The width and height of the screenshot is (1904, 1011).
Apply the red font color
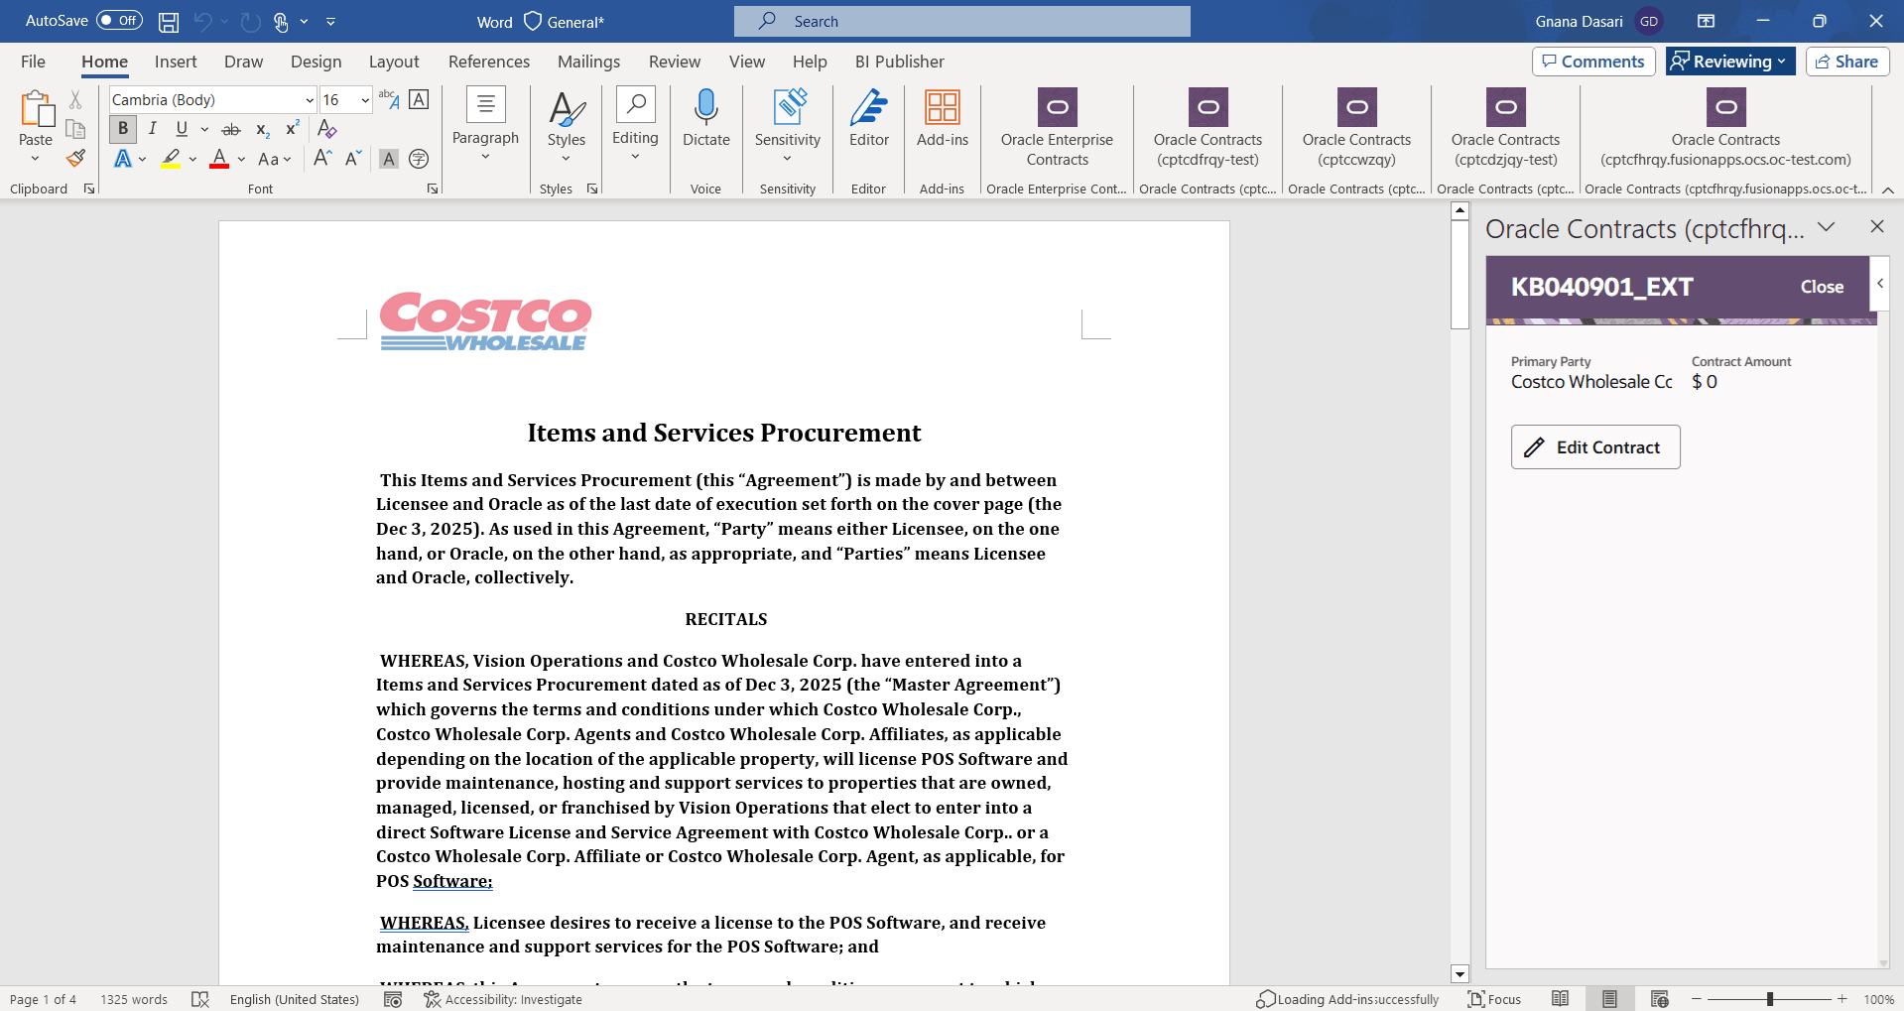[219, 159]
